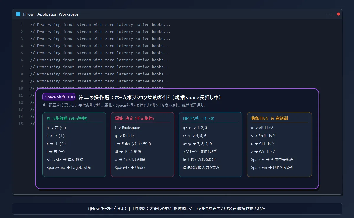Viewport: 354px width, 218px height.
Task: Click the row Space+u/o → PageUp/Dn
Action: pyautogui.click(x=69, y=168)
